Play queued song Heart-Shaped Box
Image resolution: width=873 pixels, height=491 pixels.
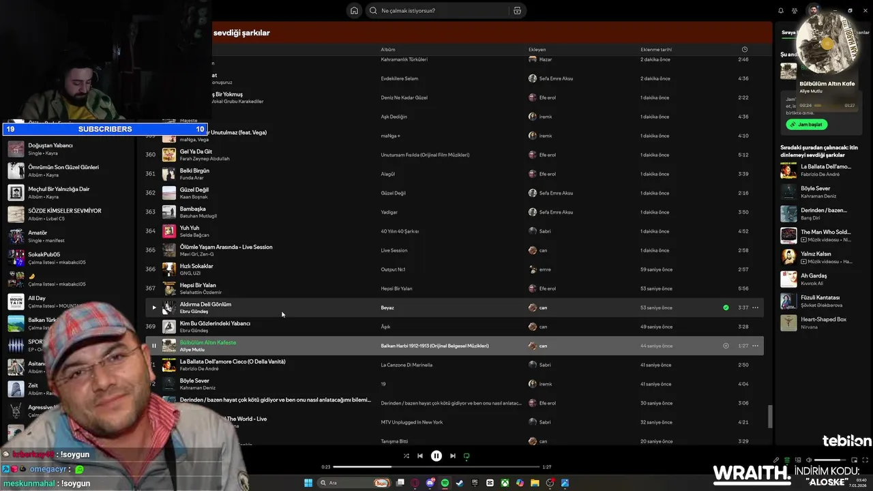click(820, 323)
